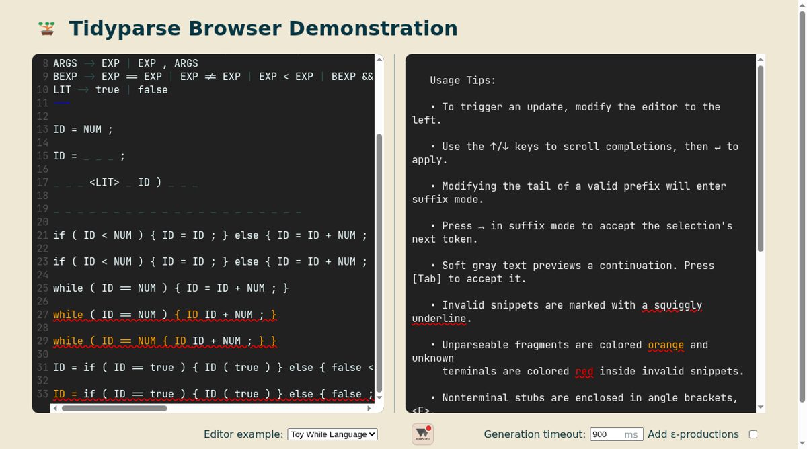The height and width of the screenshot is (449, 807).
Task: Click line 9 'BEXP' grammar rule
Action: [x=213, y=76]
